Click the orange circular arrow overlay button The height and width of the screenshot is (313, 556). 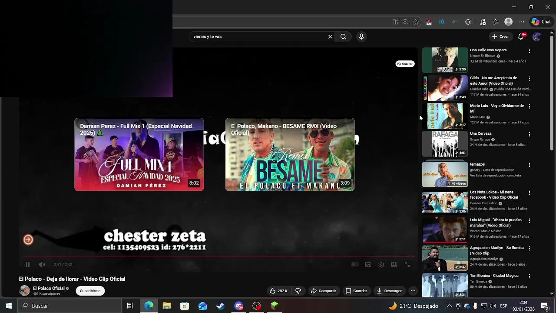coord(28,240)
